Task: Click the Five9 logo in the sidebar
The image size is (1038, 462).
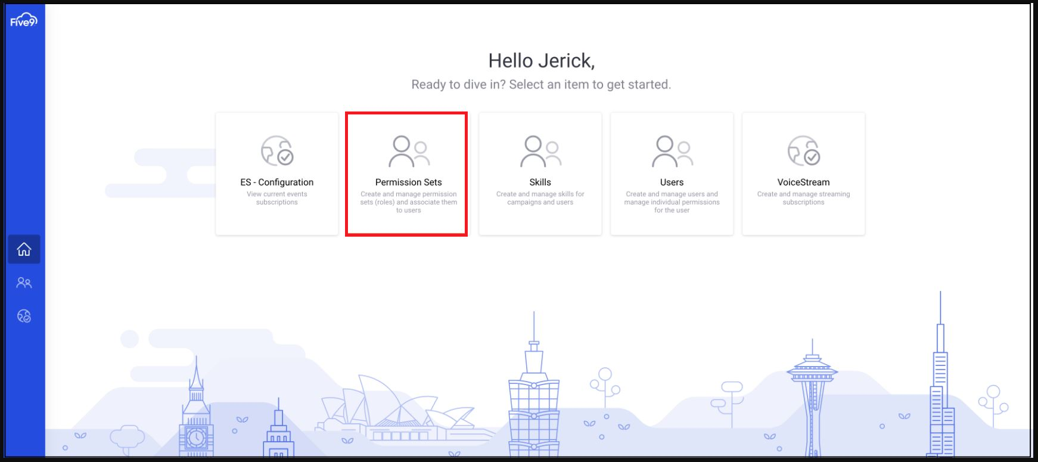Action: (24, 21)
